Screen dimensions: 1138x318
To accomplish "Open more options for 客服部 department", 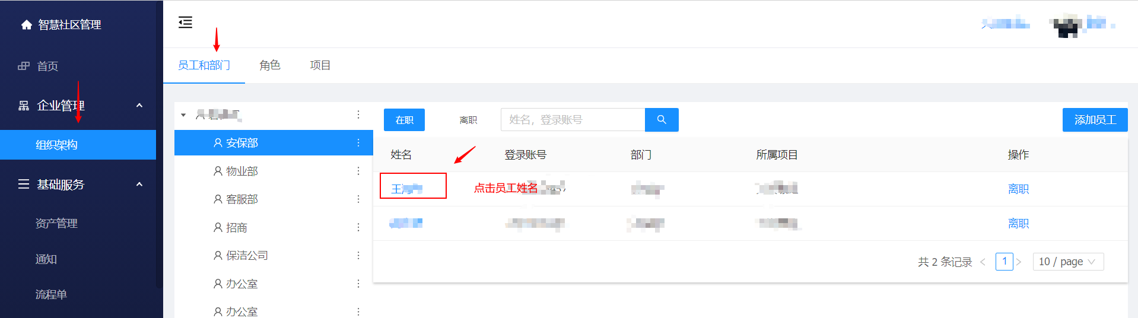I will click(x=358, y=199).
